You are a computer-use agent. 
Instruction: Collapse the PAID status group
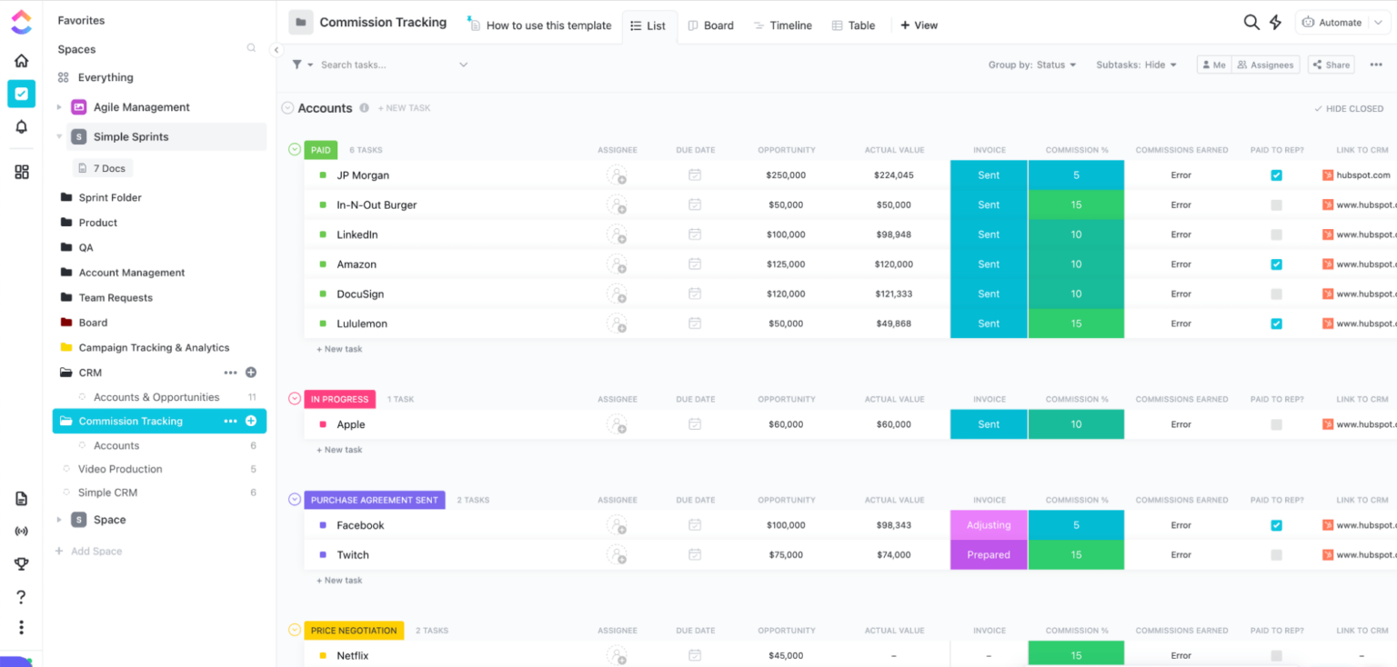pyautogui.click(x=293, y=149)
